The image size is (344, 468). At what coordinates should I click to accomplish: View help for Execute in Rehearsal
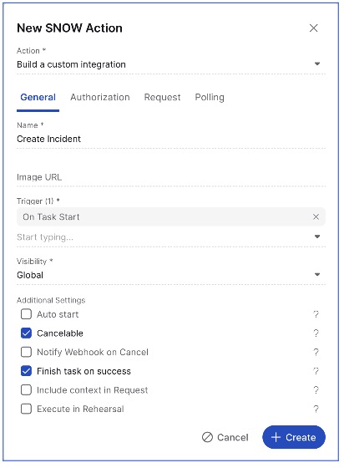click(x=316, y=409)
